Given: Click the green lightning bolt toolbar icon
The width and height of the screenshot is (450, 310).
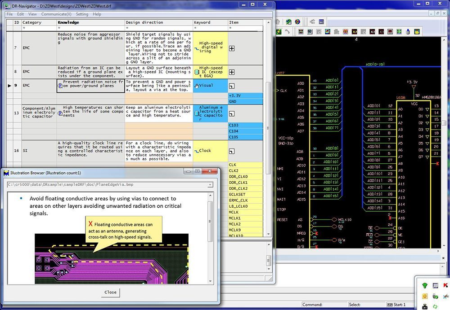Looking at the screenshot, I should [279, 32].
